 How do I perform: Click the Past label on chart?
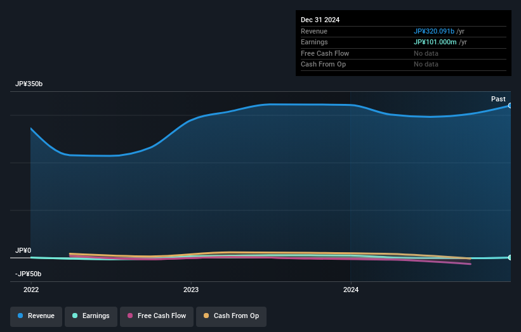[x=498, y=99]
